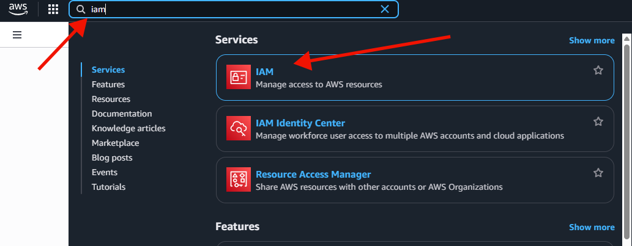Select Resources category in sidebar

pos(111,99)
